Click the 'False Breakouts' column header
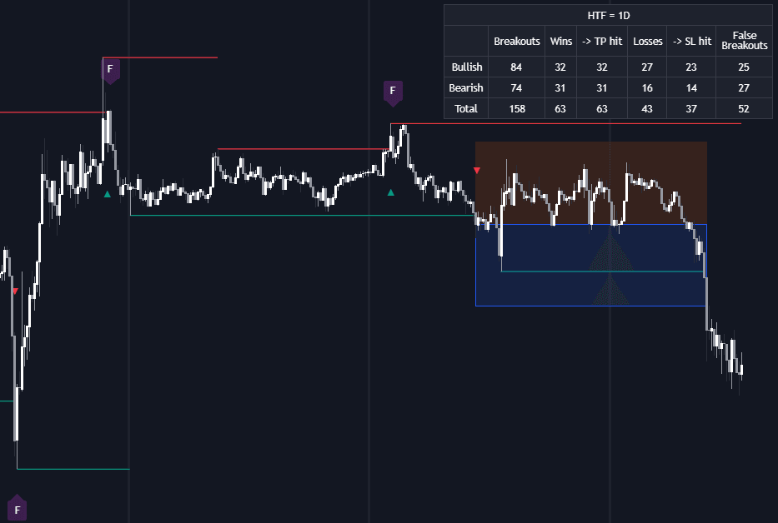Viewport: 778px width, 523px height. point(745,41)
